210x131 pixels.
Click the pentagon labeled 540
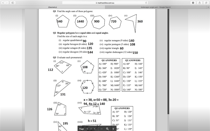pos(63,21)
